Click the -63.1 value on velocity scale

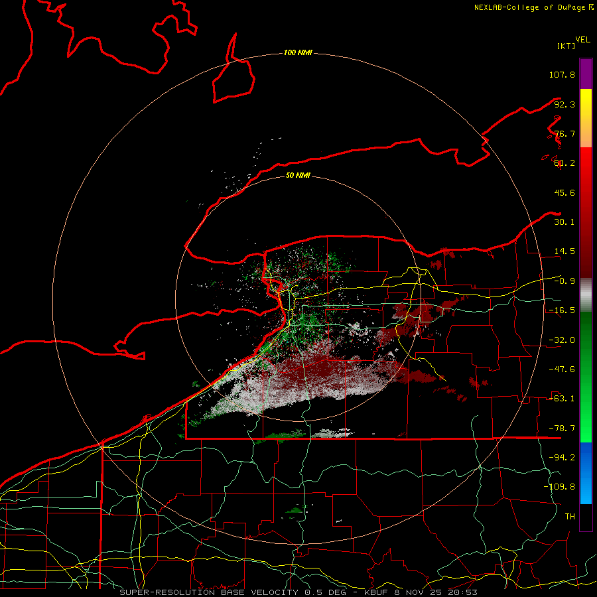(562, 399)
